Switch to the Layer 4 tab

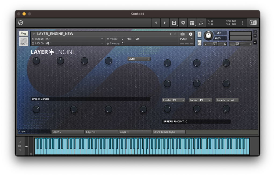(x=135, y=132)
